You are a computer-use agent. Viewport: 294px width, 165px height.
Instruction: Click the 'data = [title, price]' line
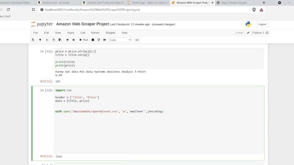72,101
